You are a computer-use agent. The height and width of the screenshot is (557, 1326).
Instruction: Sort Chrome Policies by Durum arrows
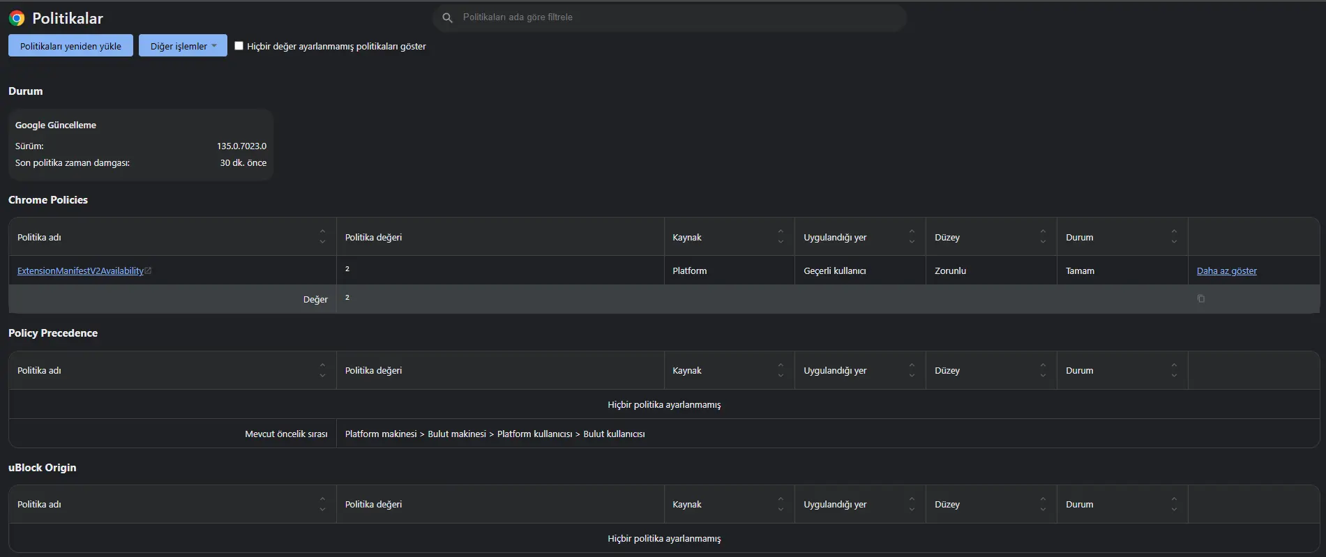[1174, 236]
